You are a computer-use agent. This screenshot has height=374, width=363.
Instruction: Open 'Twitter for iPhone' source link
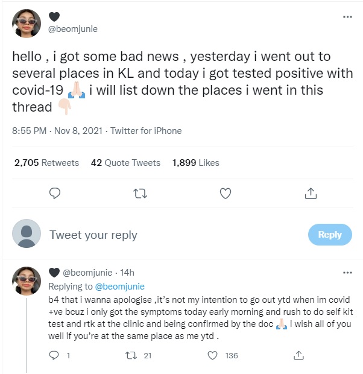point(147,130)
